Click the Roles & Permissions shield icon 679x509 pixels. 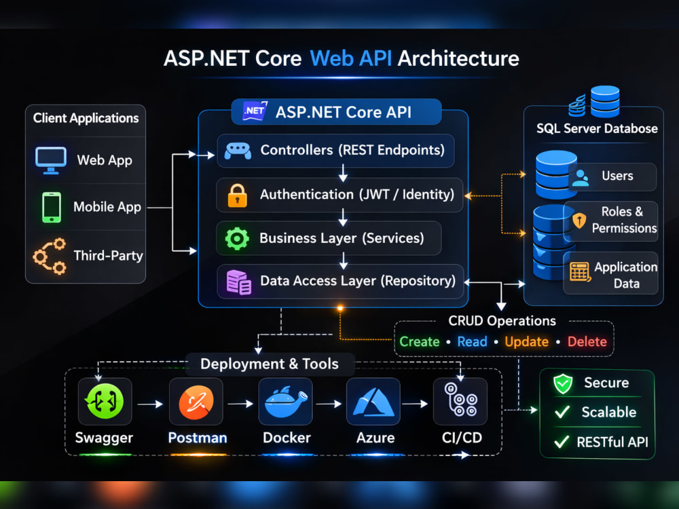coord(579,221)
